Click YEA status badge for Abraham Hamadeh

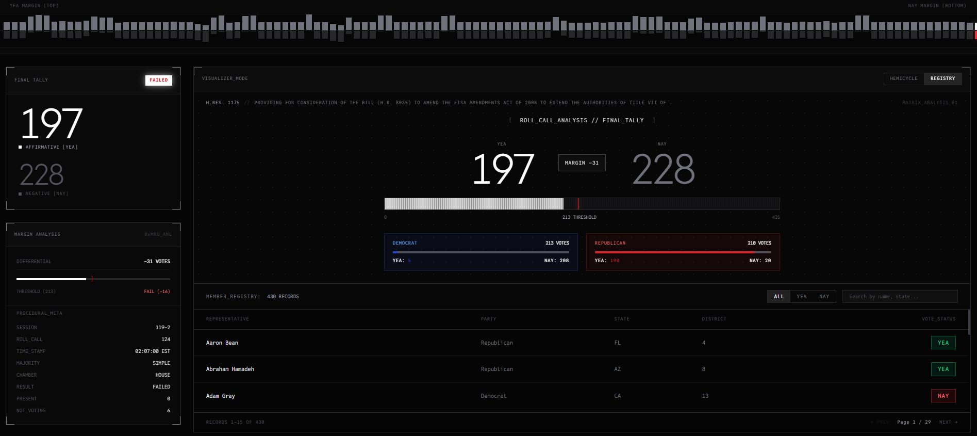[943, 369]
